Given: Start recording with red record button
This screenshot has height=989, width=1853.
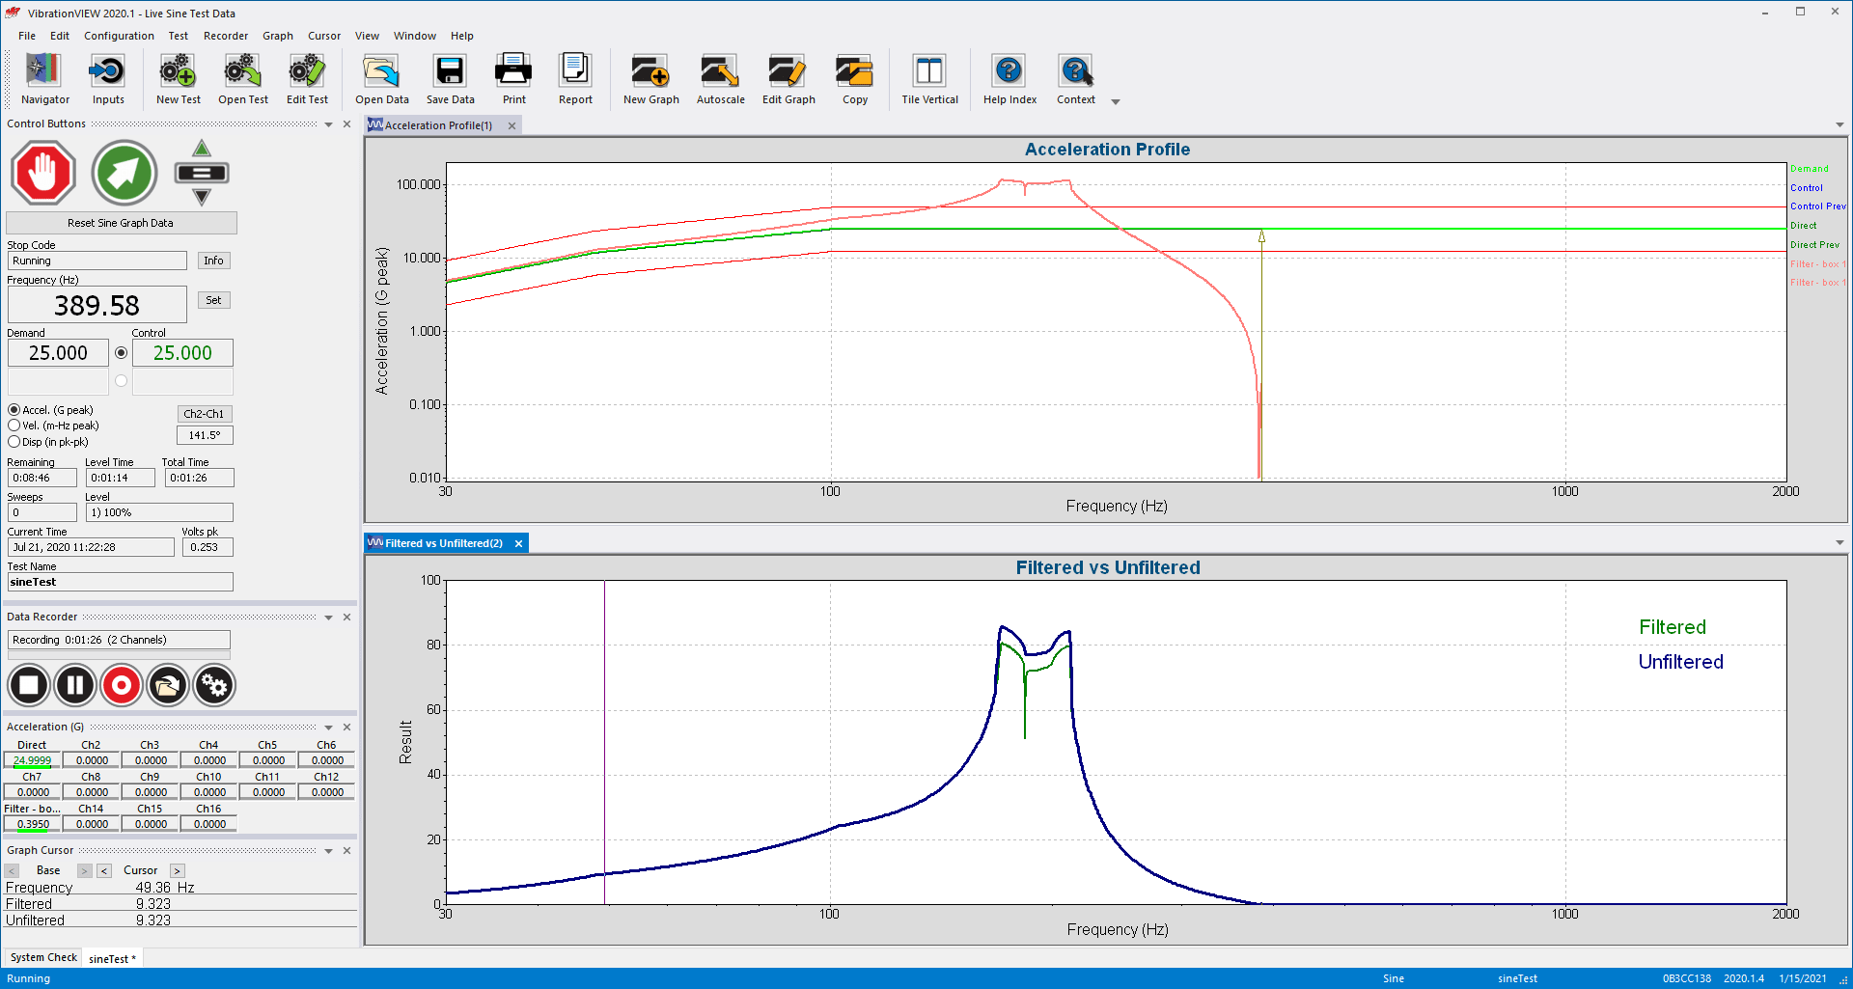Looking at the screenshot, I should pos(122,685).
